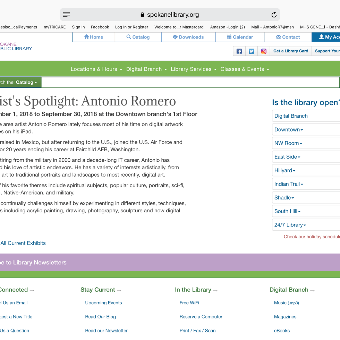Click the Safari reload page icon
The height and width of the screenshot is (340, 340).
[274, 15]
